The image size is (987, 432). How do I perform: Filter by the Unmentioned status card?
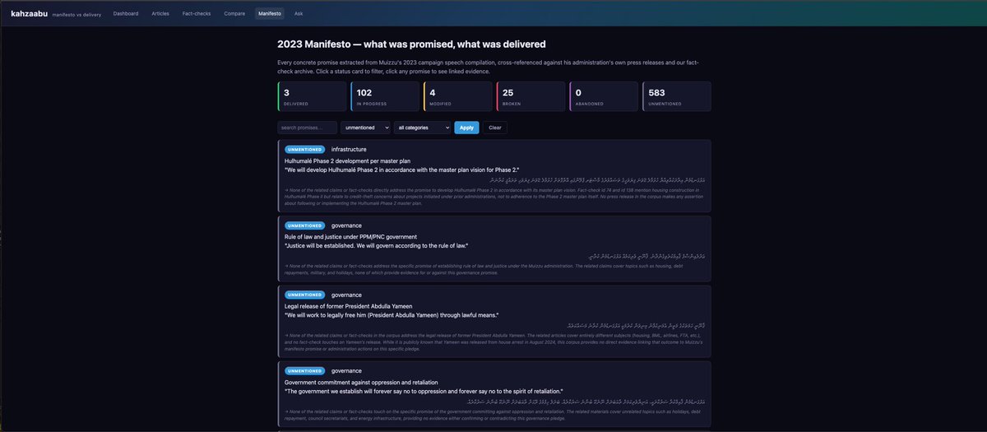click(677, 96)
